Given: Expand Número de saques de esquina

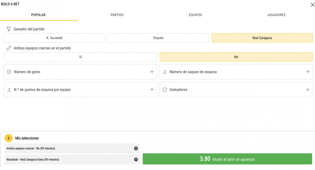Looking at the screenshot, I should coord(236,72).
